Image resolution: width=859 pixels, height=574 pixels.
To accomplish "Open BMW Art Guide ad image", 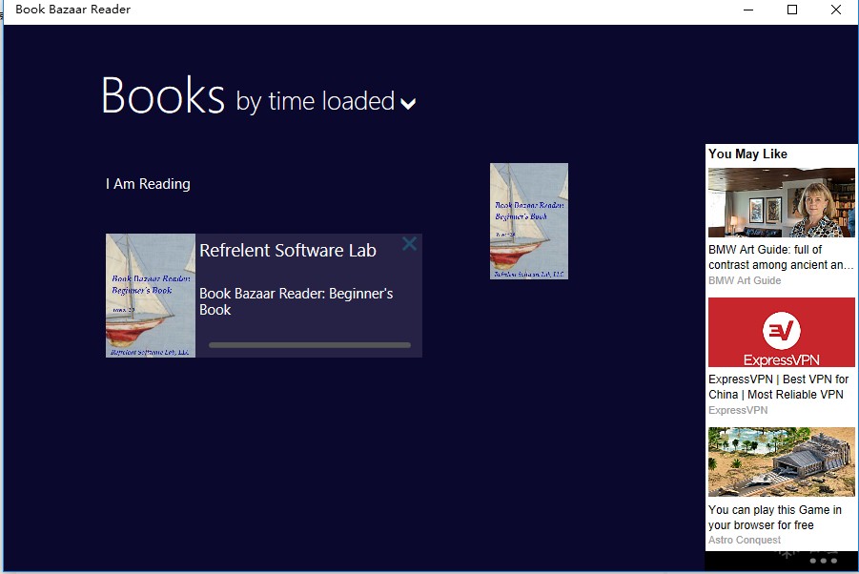I will (x=781, y=203).
